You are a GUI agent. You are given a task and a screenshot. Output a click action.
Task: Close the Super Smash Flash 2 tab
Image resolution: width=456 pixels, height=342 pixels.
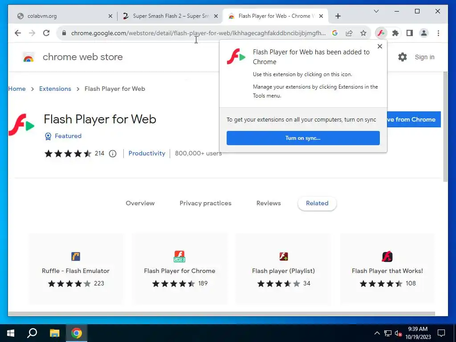tap(216, 16)
